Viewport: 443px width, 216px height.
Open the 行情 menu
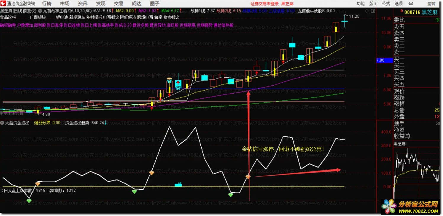pos(47,4)
